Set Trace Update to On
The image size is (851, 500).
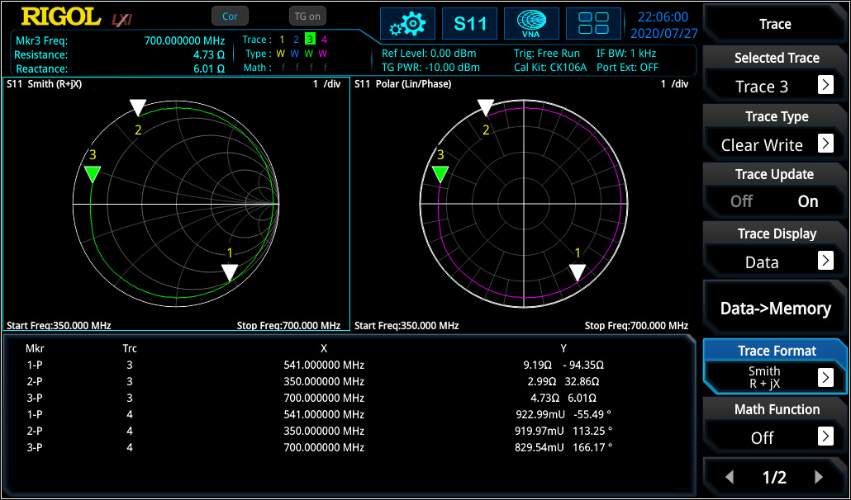(x=807, y=201)
